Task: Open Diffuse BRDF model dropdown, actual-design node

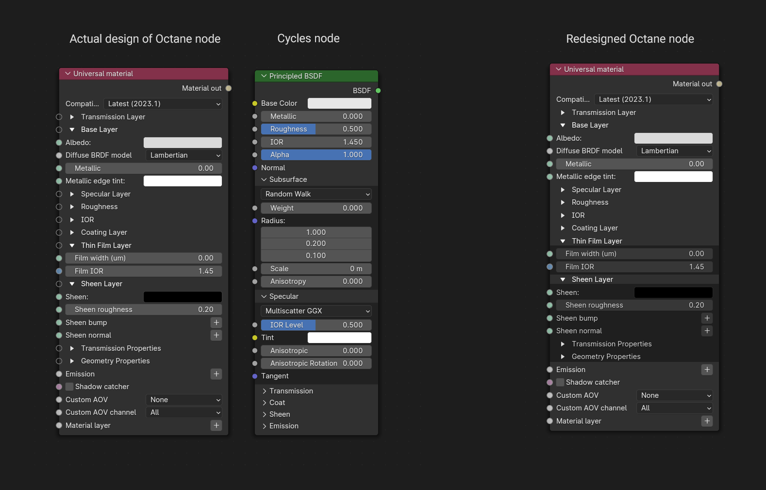Action: click(184, 155)
